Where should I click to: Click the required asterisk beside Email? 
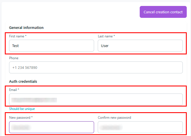point(18,90)
